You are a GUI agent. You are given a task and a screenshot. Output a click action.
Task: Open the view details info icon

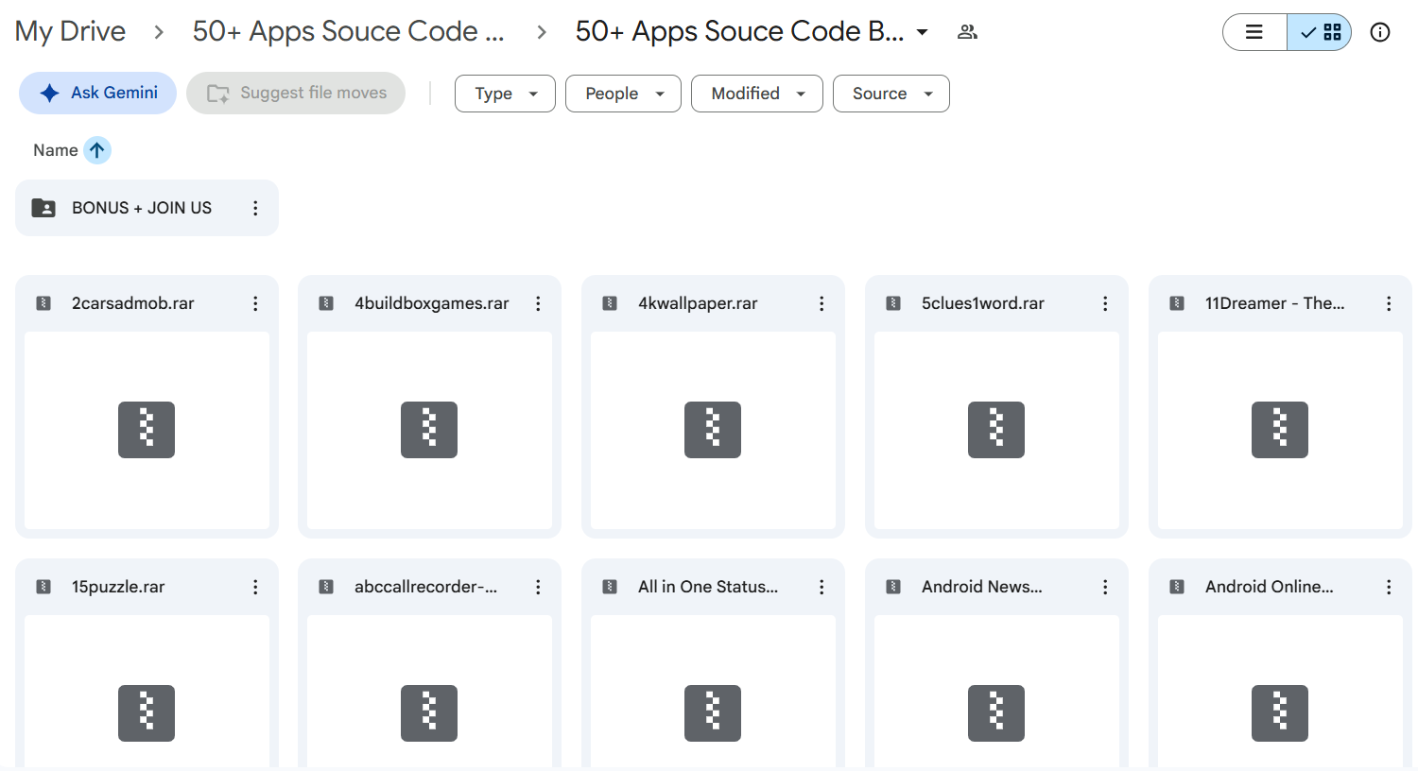coord(1380,32)
